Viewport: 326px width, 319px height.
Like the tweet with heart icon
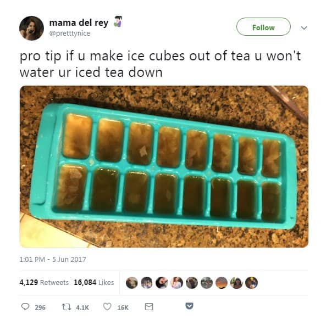coord(107,306)
